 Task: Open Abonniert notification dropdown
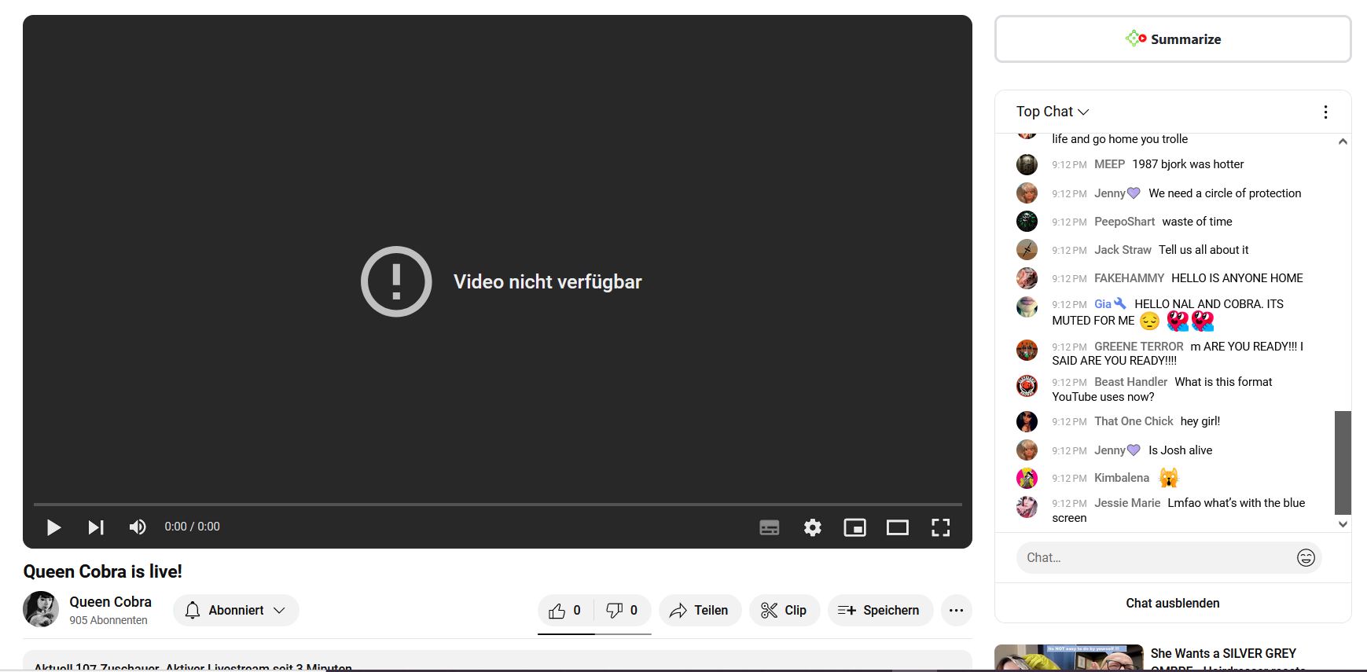point(236,611)
